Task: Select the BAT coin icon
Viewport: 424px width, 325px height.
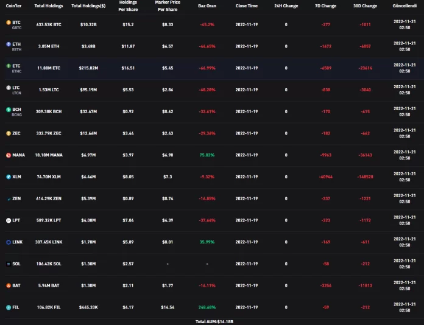Action: [8, 285]
